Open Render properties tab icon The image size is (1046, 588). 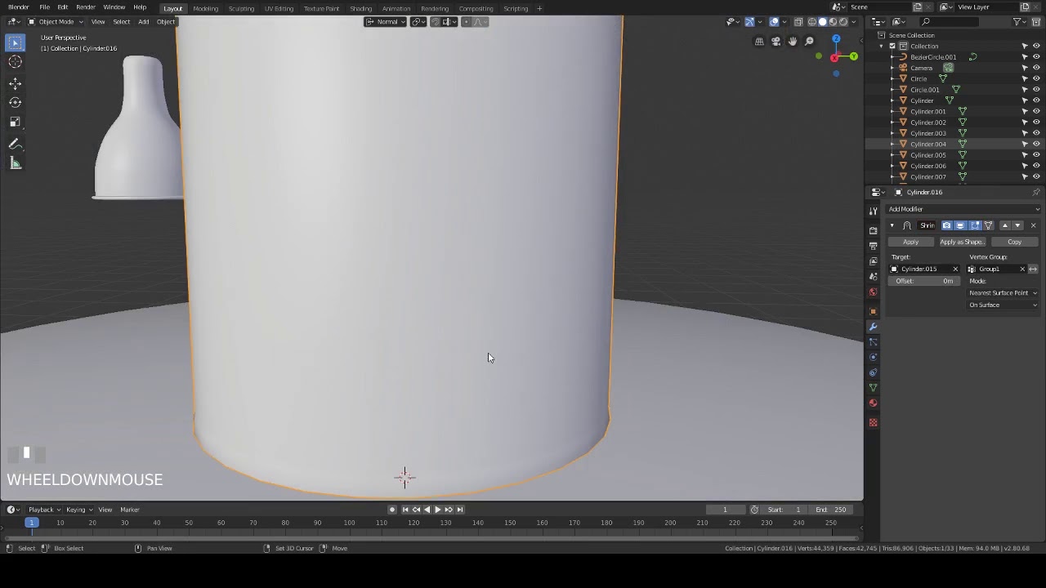click(873, 230)
